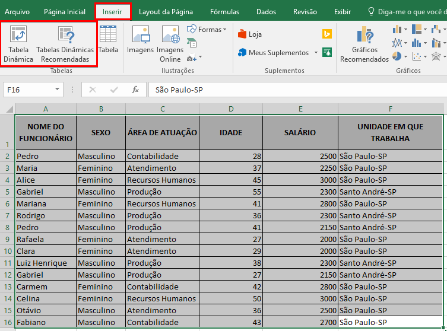The image size is (447, 331).
Task: Open Tabelas Dinâmicas Recomendadas
Action: tap(65, 44)
